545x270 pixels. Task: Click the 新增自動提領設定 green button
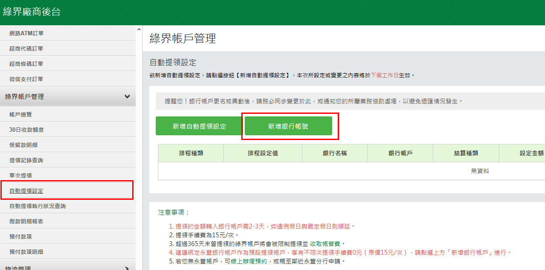[x=199, y=126]
